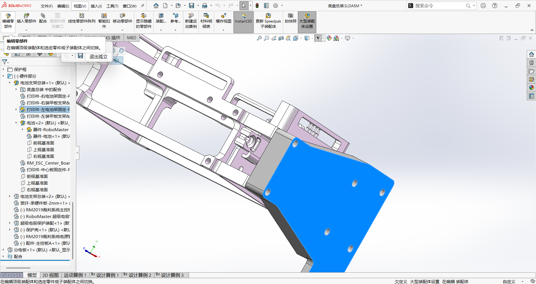The width and height of the screenshot is (536, 284).
Task: Click the Edit Appearance colored ball icon
Action: [x=329, y=38]
